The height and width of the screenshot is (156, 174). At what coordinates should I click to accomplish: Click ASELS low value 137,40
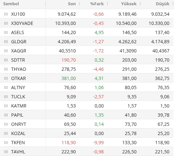pos(162,32)
